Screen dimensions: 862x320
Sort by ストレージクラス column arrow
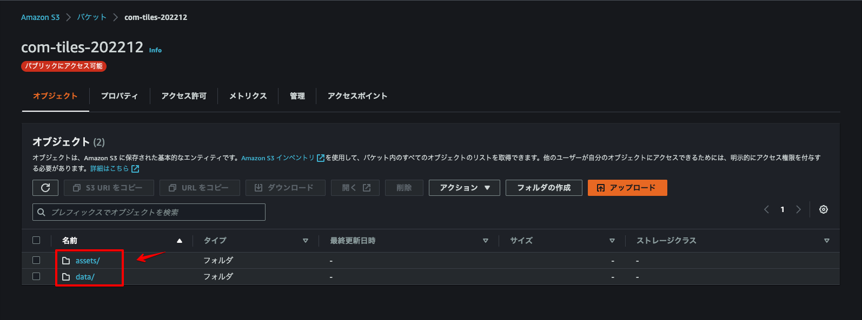827,241
